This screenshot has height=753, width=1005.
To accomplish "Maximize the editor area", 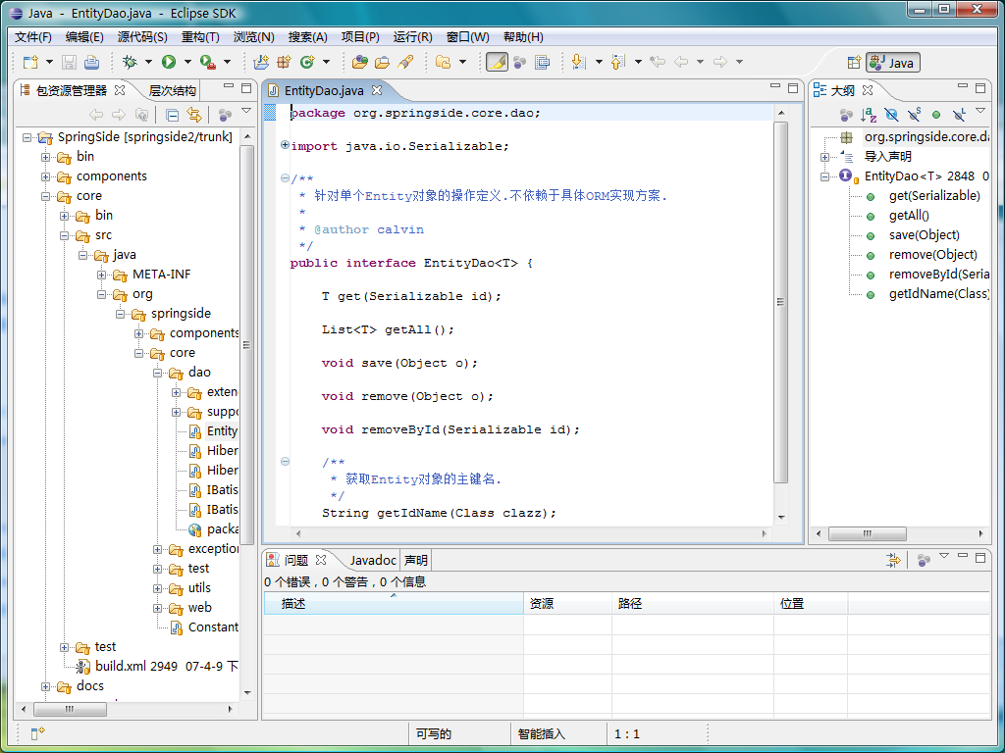I will pyautogui.click(x=793, y=87).
